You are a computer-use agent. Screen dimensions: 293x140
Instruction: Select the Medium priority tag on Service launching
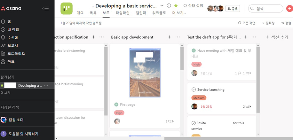tap(199, 98)
